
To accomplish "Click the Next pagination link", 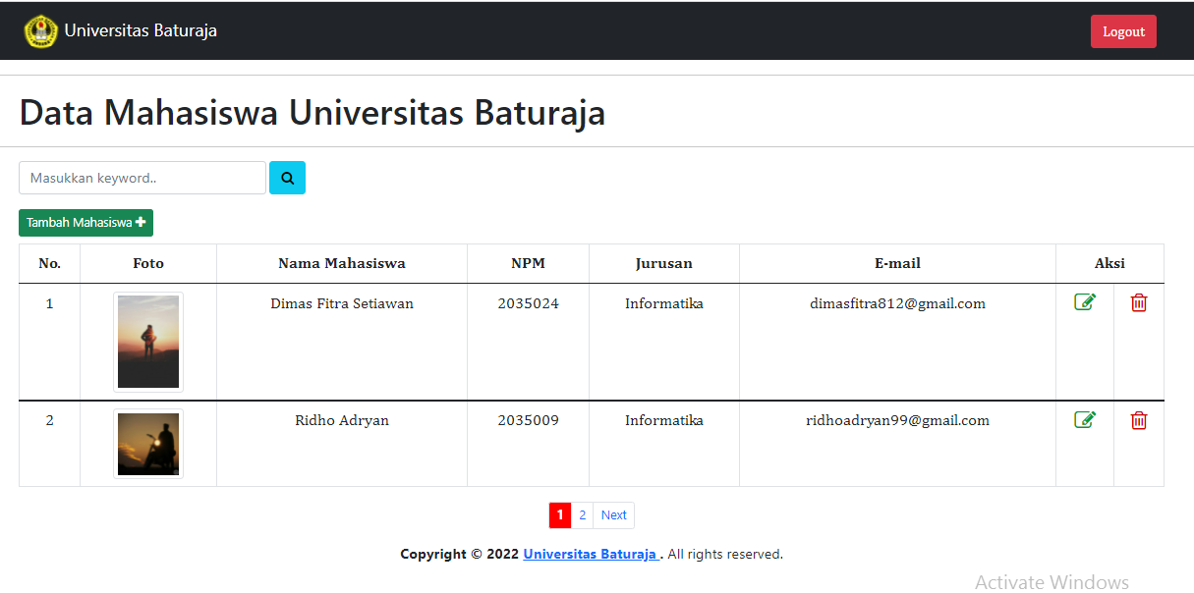I will [614, 515].
